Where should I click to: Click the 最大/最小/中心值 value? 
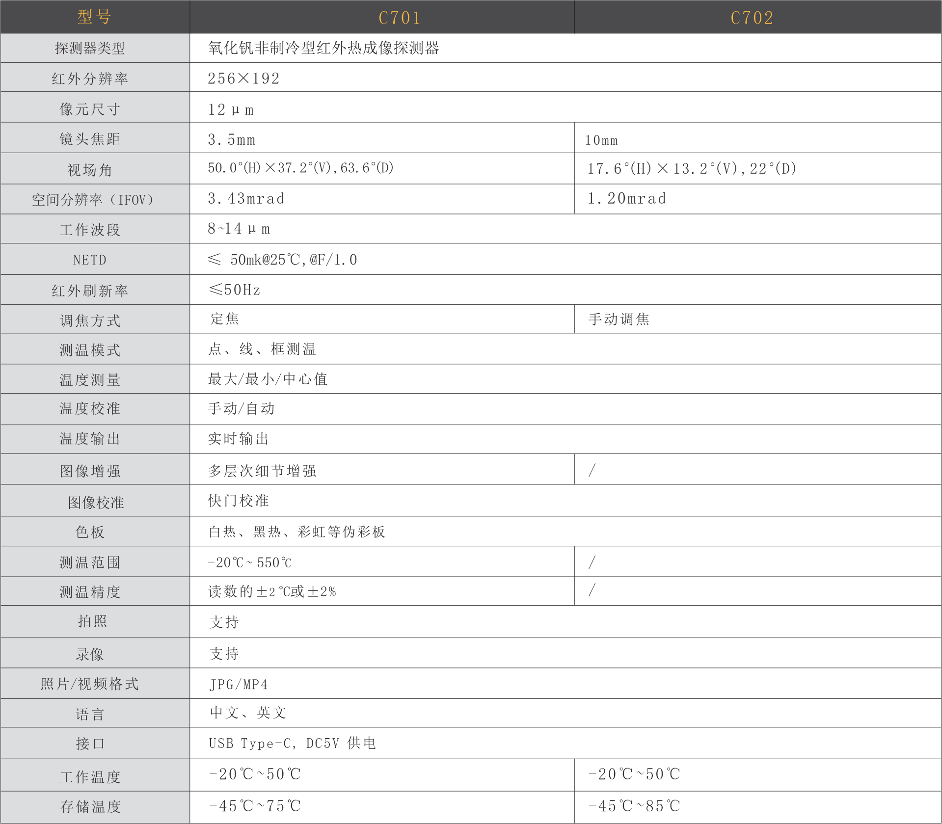pos(268,379)
